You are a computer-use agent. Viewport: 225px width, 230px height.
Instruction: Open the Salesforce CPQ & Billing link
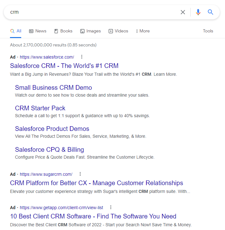tap(50, 150)
